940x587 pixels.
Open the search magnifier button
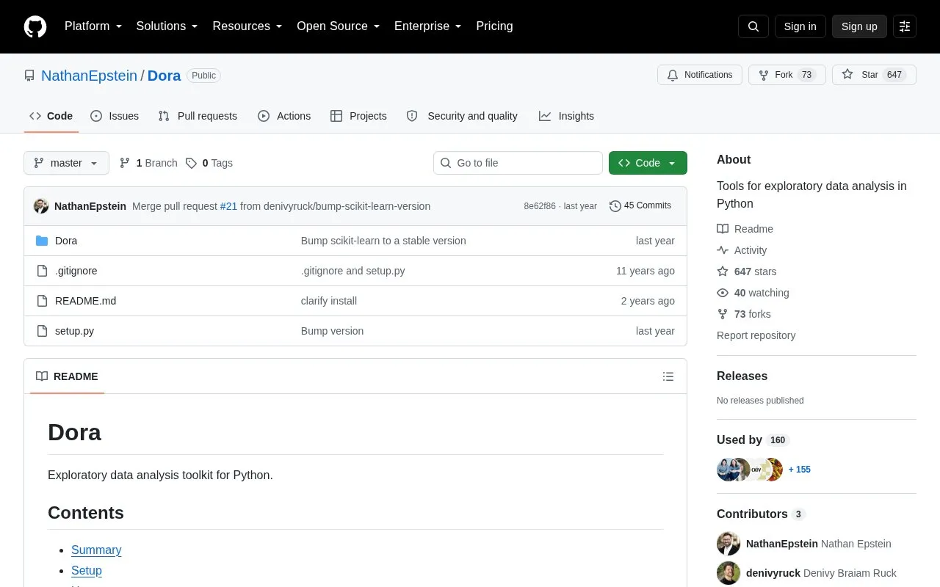[x=753, y=26]
